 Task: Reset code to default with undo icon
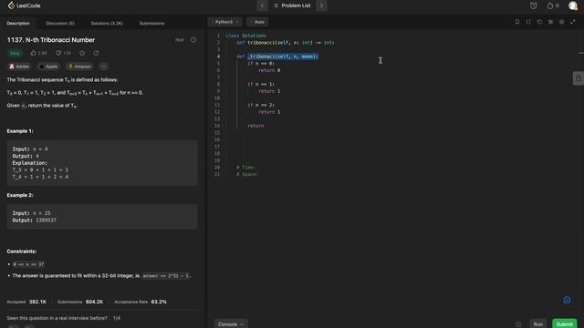[539, 22]
